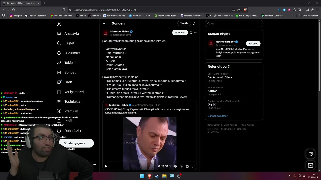Open more options for フィレン trend
Screen dimensions: 321x180
[259, 102]
